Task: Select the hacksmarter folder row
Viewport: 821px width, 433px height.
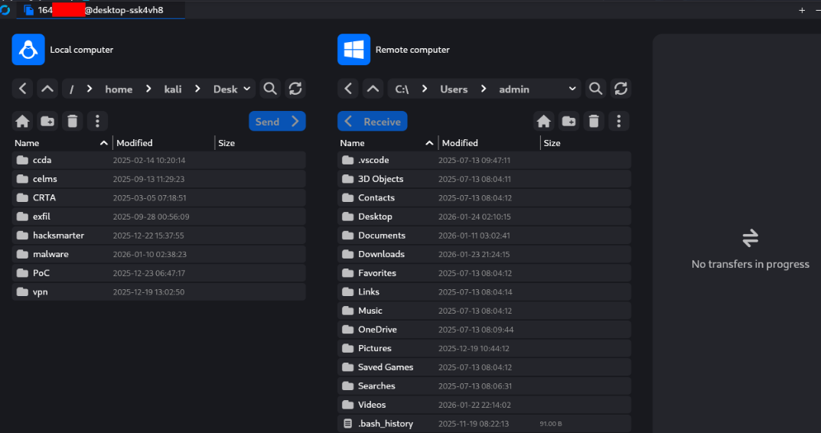Action: pyautogui.click(x=158, y=236)
